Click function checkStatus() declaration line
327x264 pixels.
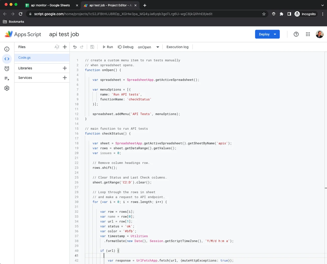point(108,134)
